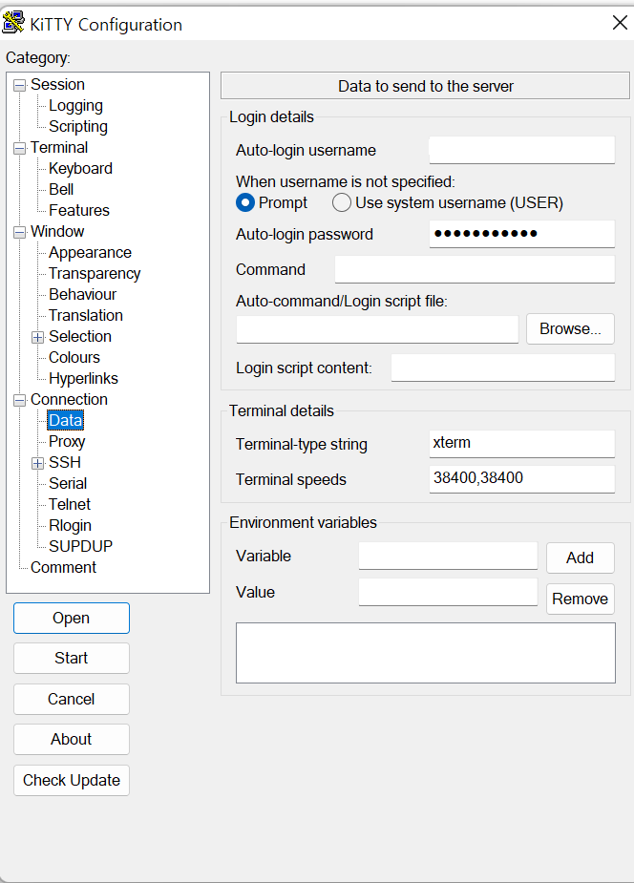Open the Colours category
This screenshot has height=883, width=634.
click(x=74, y=358)
